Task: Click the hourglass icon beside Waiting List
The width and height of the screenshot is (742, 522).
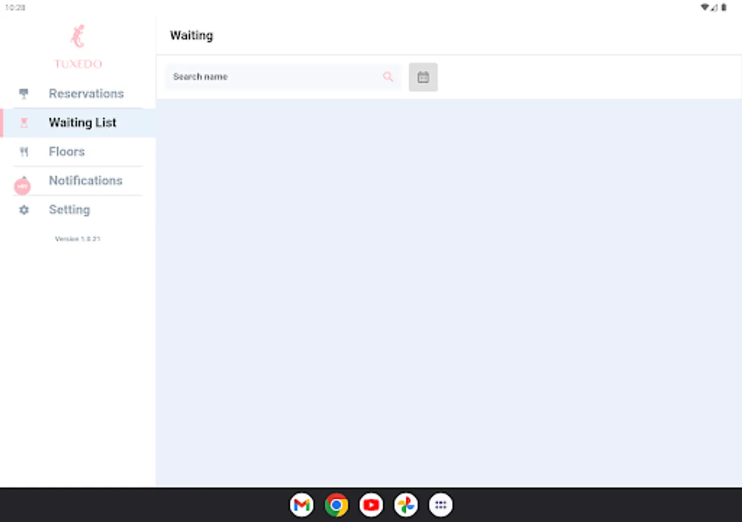Action: tap(23, 122)
